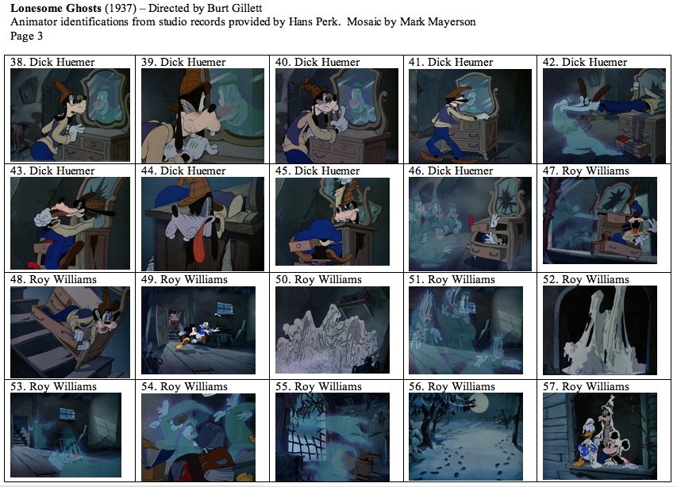Viewport: 677px width, 487px height.
Task: Select the 'Page 3' text
Action: 26,36
